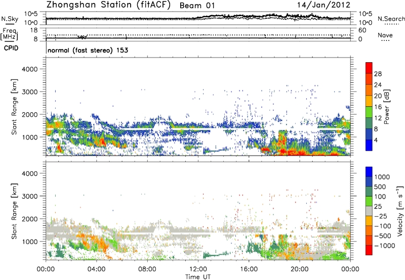Click the dotted Nave trace line
The width and height of the screenshot is (405, 280).
(x=198, y=35)
